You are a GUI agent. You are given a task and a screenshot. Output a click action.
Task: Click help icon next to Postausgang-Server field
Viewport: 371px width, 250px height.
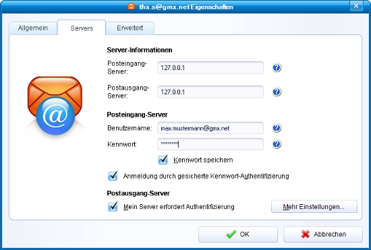click(277, 92)
